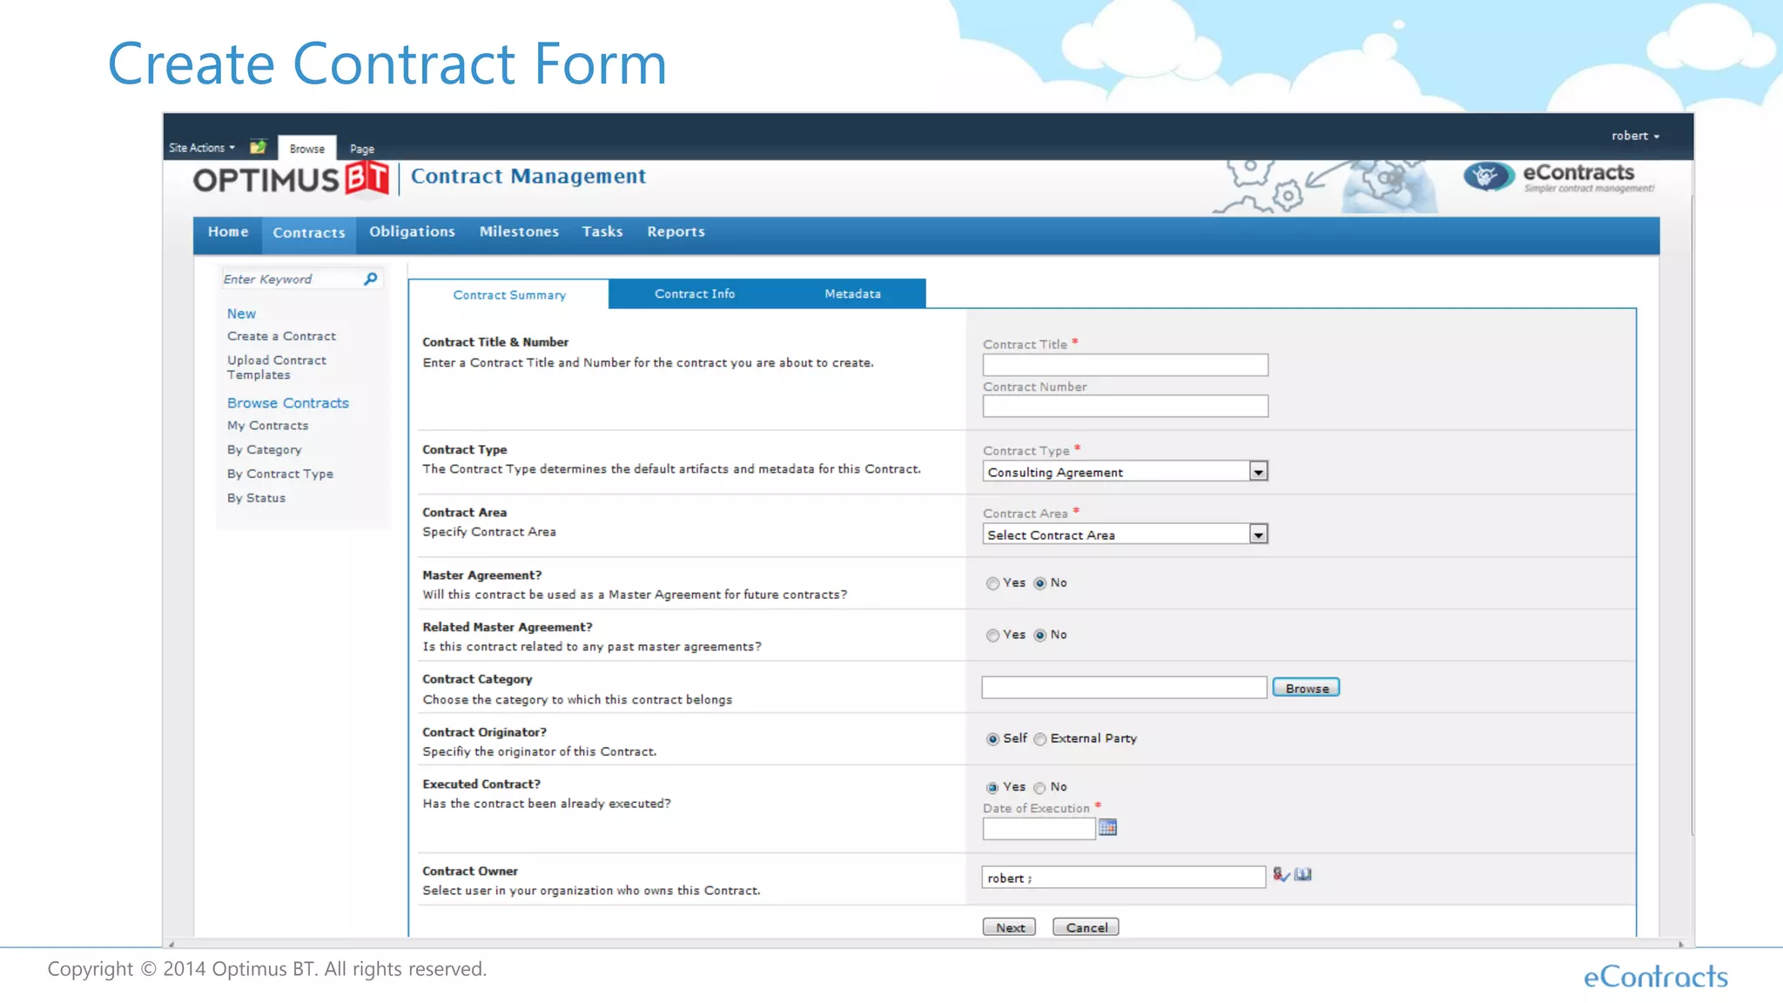Focus the Enter Keyword search field

(x=290, y=279)
